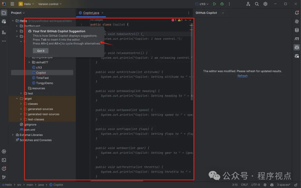Open Search Everywhere magnifier
Image resolution: width=301 pixels, height=188 pixels.
(x=257, y=4)
